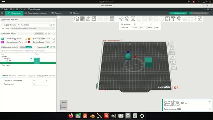
Task: Open the dropdown arrow beside Нарезать стол
Action: coord(171,13)
